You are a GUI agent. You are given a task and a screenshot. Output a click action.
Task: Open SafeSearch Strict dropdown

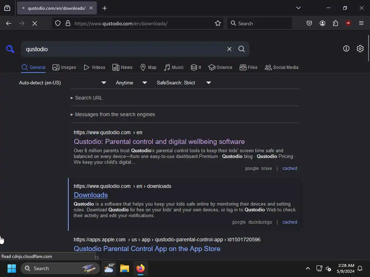(x=184, y=83)
